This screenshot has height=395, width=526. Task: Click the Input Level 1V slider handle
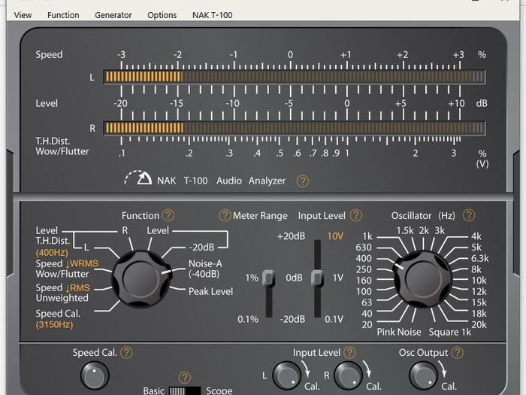(x=317, y=278)
